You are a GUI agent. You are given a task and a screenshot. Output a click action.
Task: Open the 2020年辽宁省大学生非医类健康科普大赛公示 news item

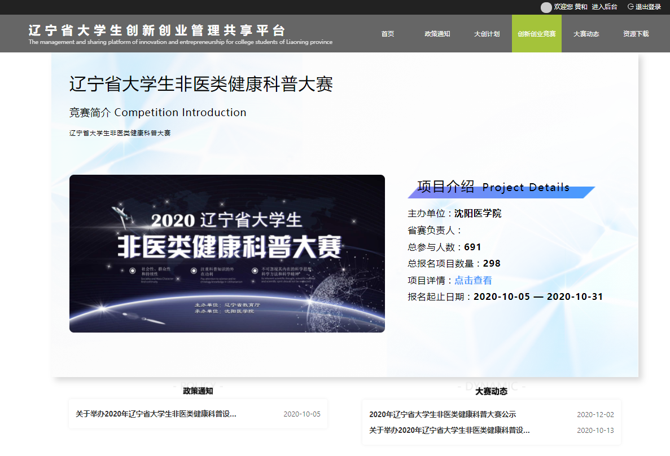click(x=443, y=414)
